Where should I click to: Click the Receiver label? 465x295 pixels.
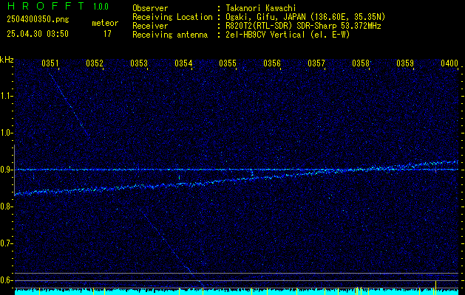click(150, 26)
